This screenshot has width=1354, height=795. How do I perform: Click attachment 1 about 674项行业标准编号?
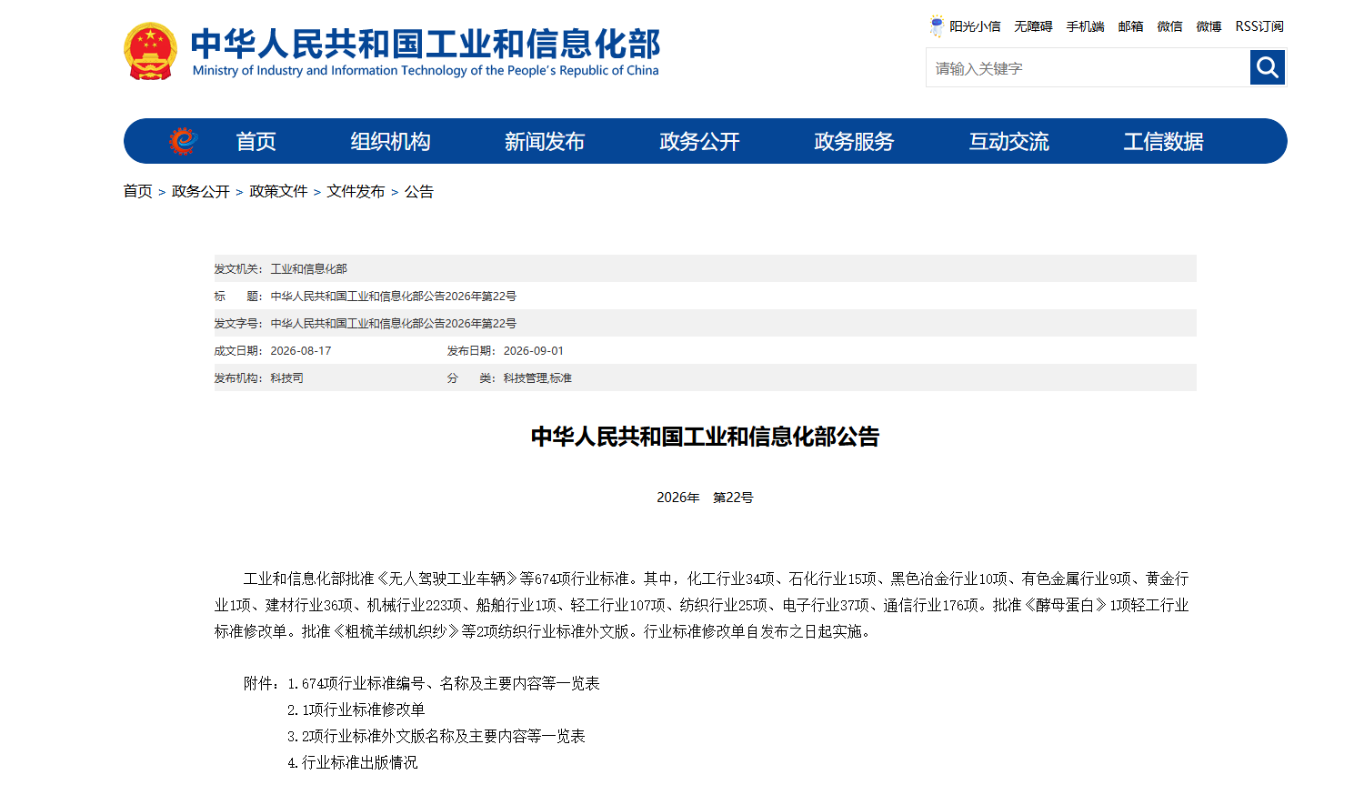click(444, 683)
